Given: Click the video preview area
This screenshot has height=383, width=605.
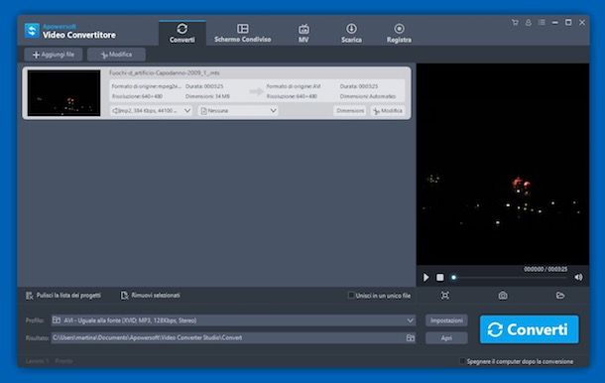Looking at the screenshot, I should pyautogui.click(x=503, y=164).
